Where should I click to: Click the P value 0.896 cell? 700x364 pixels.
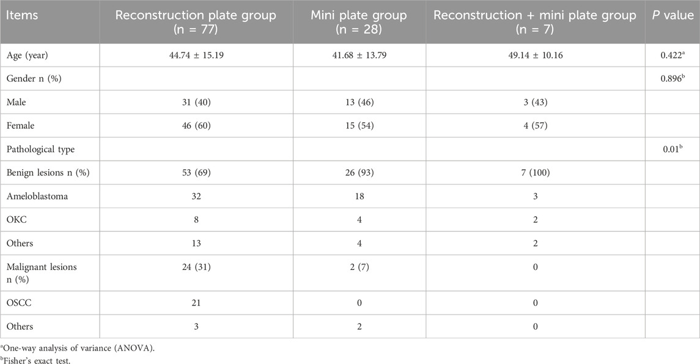click(671, 79)
